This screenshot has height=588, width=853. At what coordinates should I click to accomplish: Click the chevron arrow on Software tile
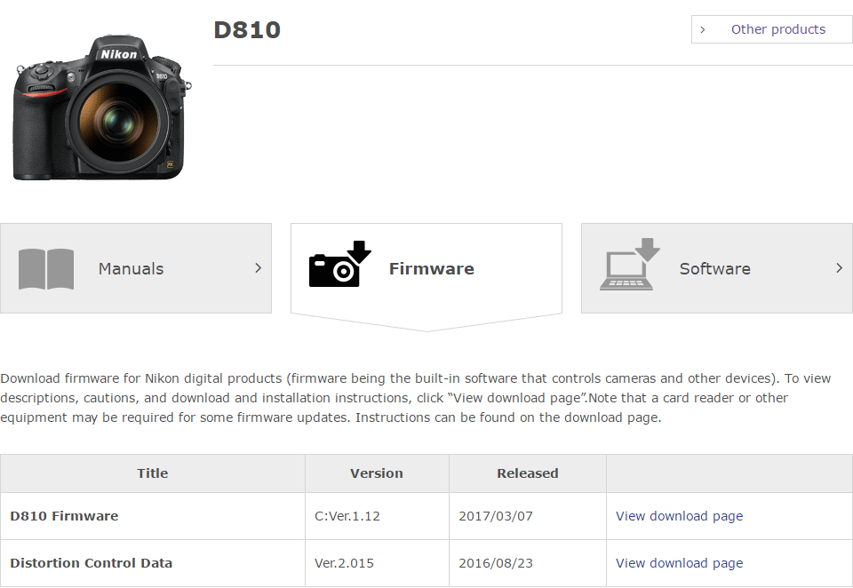(x=839, y=267)
